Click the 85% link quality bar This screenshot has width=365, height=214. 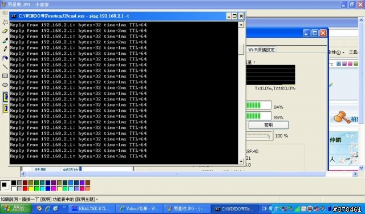coord(258,116)
